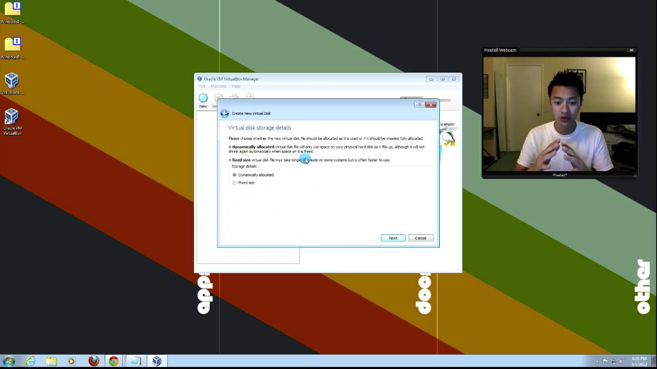657x369 pixels.
Task: Launch Internet Explorer from the taskbar
Action: point(30,361)
